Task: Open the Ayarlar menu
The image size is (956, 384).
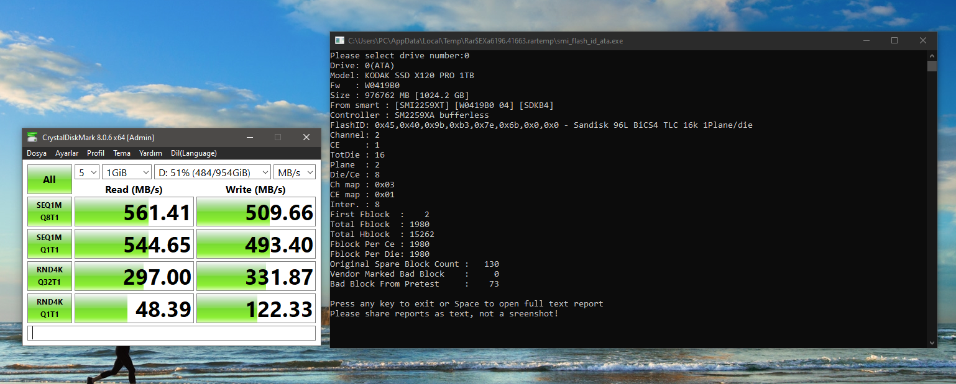Action: click(x=67, y=153)
